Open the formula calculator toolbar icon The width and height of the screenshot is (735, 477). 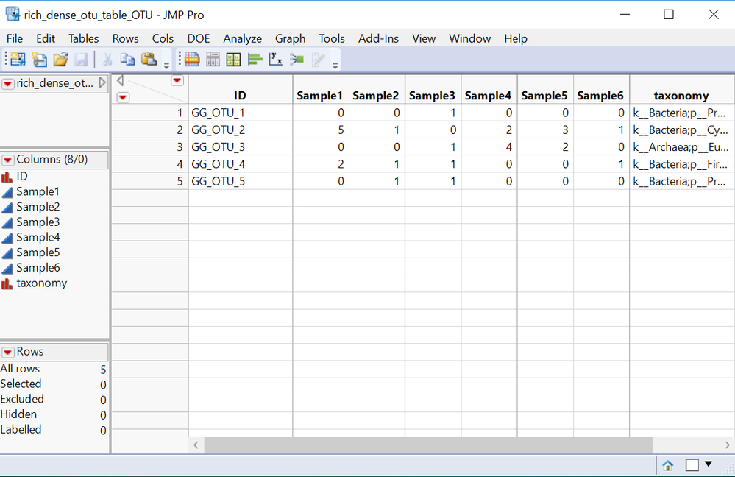pyautogui.click(x=213, y=59)
